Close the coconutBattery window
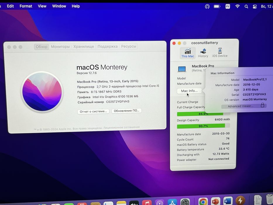 [x=174, y=43]
